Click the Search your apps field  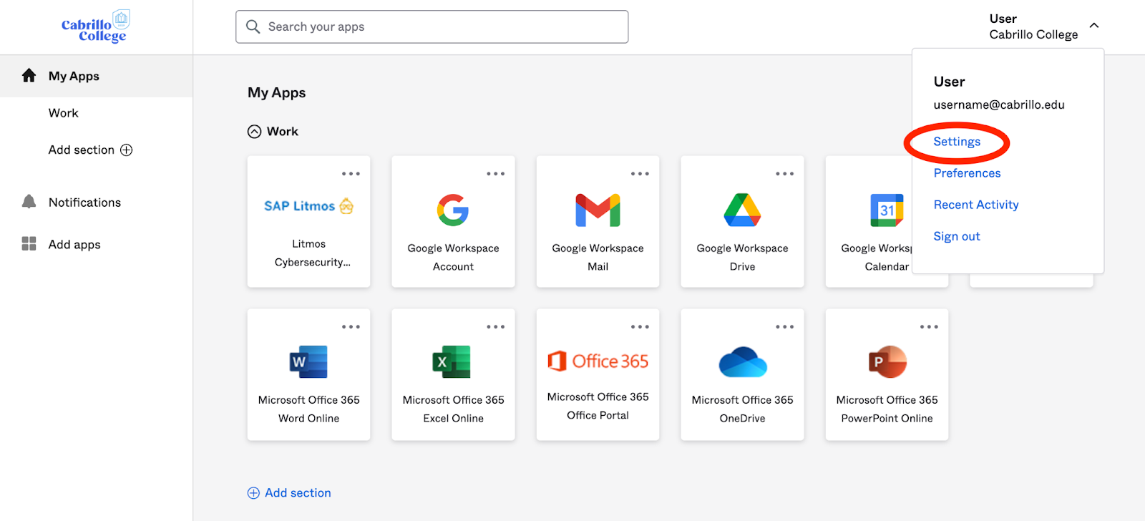pos(432,26)
